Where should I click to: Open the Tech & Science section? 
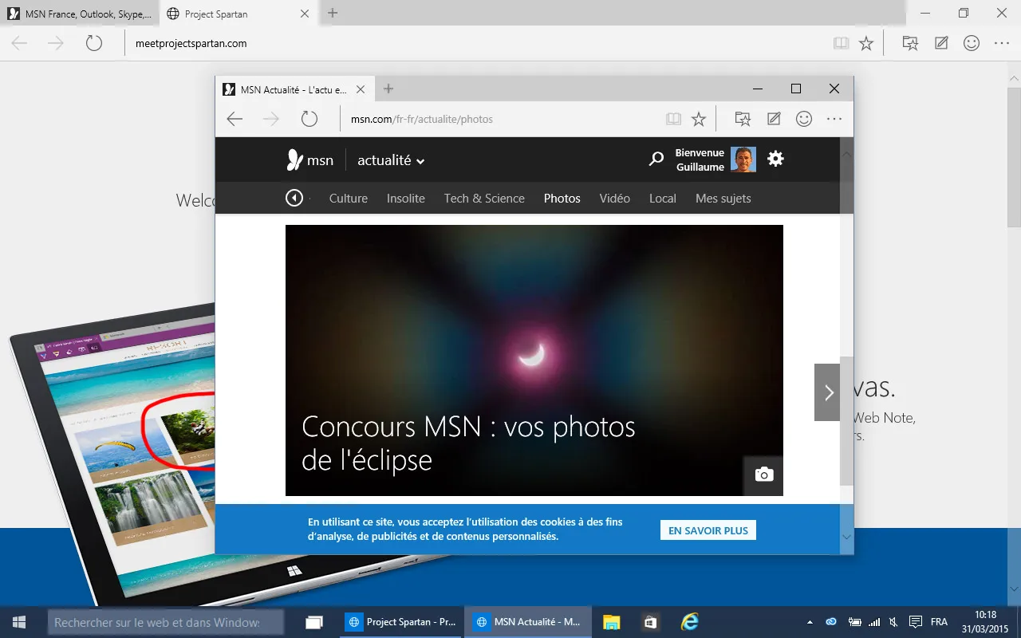tap(484, 199)
